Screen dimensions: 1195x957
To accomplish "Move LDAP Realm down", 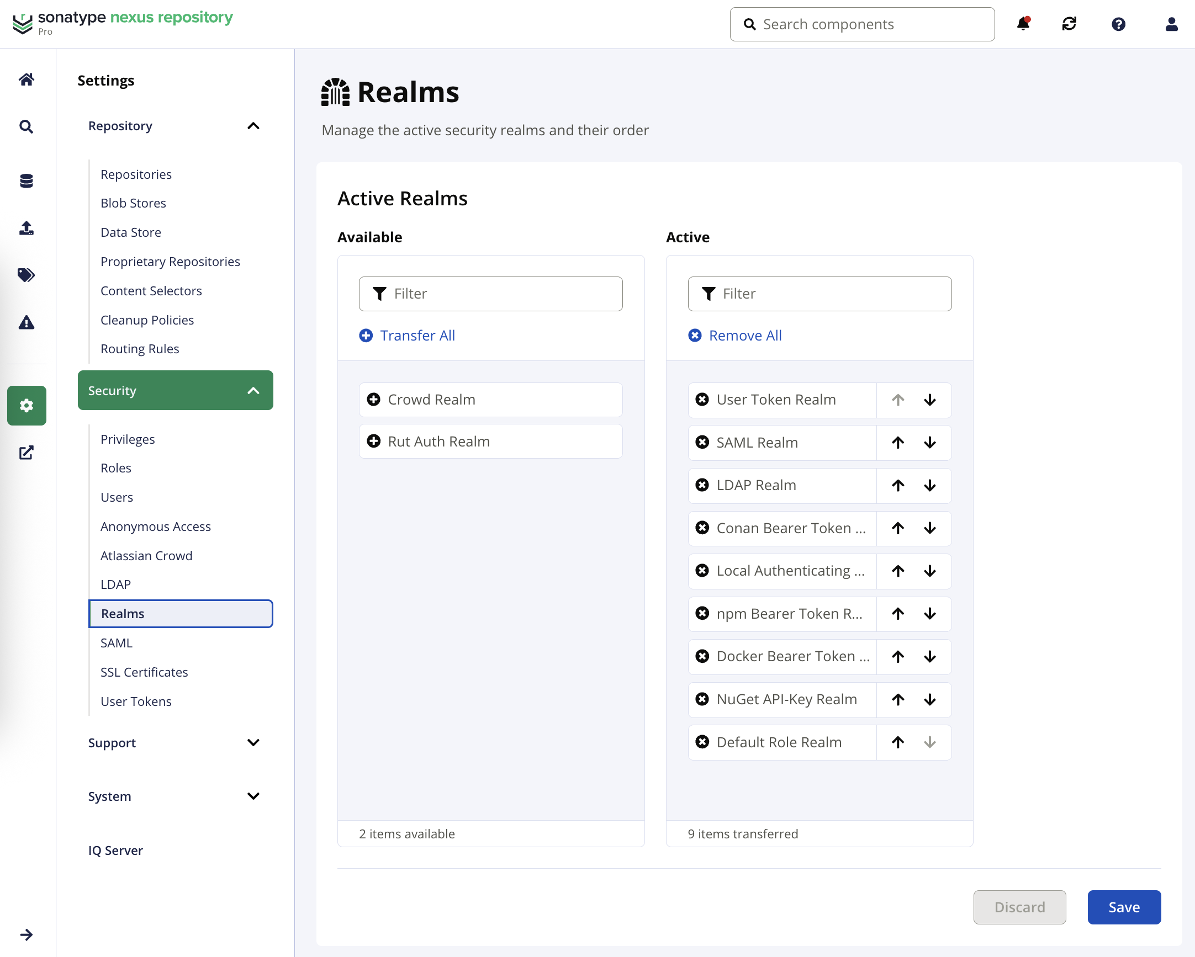I will (x=930, y=486).
